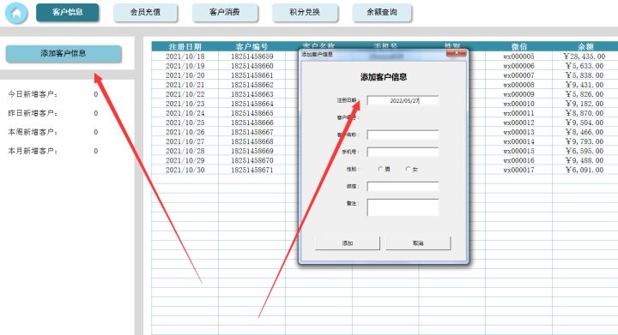Select customer number 18251458667
Image resolution: width=618 pixels, height=335 pixels.
251,132
